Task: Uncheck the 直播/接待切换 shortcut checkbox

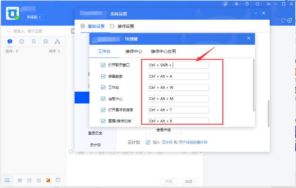Action: 103,121
